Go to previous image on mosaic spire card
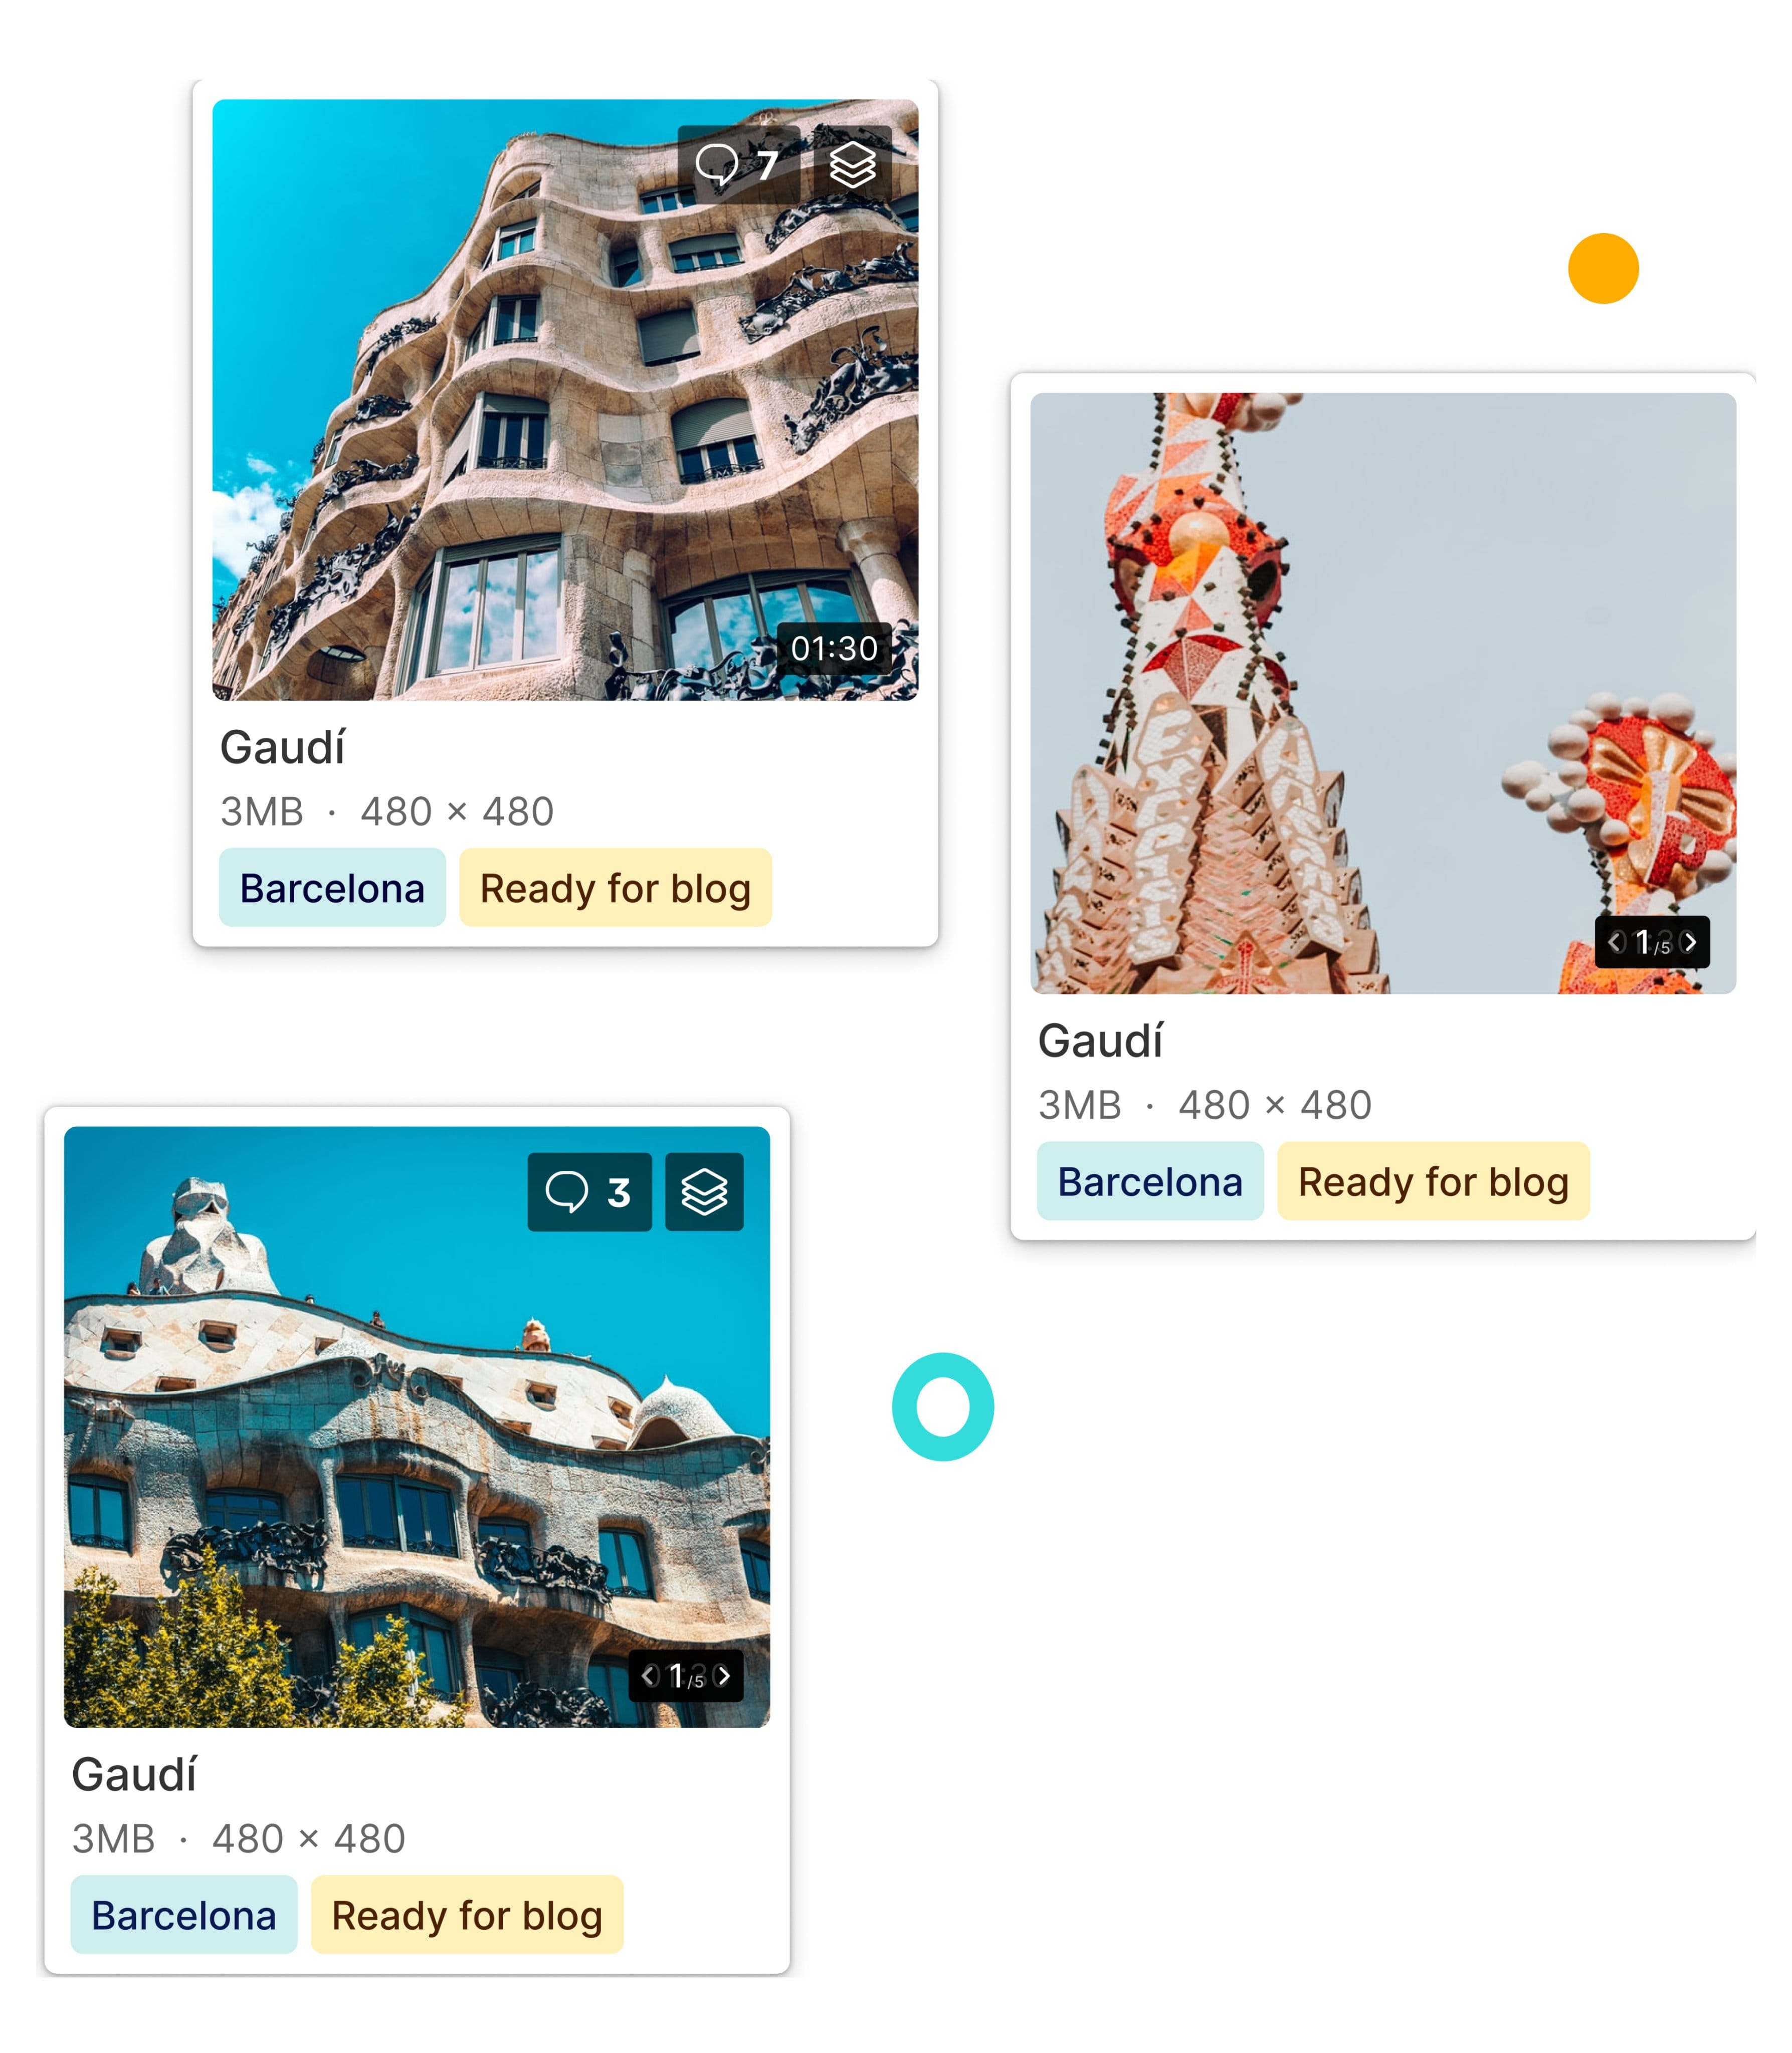Viewport: 1792px width, 2053px height. (x=1615, y=942)
